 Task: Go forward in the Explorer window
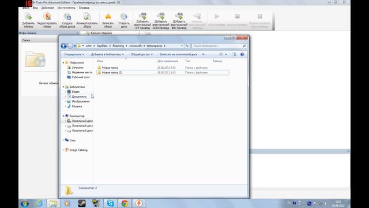pos(70,46)
